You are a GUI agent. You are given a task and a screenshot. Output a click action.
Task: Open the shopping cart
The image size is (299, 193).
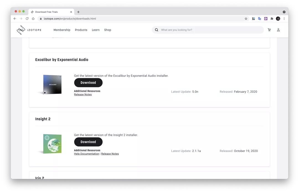[269, 30]
